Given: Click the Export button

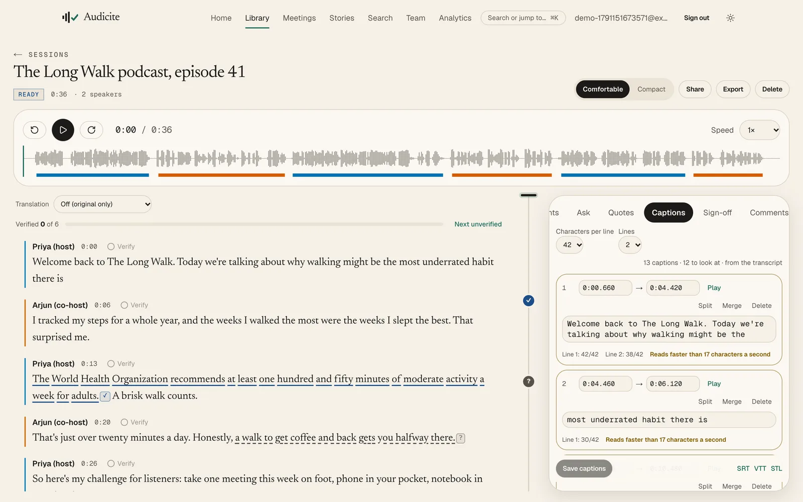Looking at the screenshot, I should pyautogui.click(x=733, y=89).
